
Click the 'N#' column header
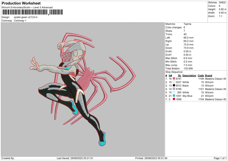tap(170, 76)
